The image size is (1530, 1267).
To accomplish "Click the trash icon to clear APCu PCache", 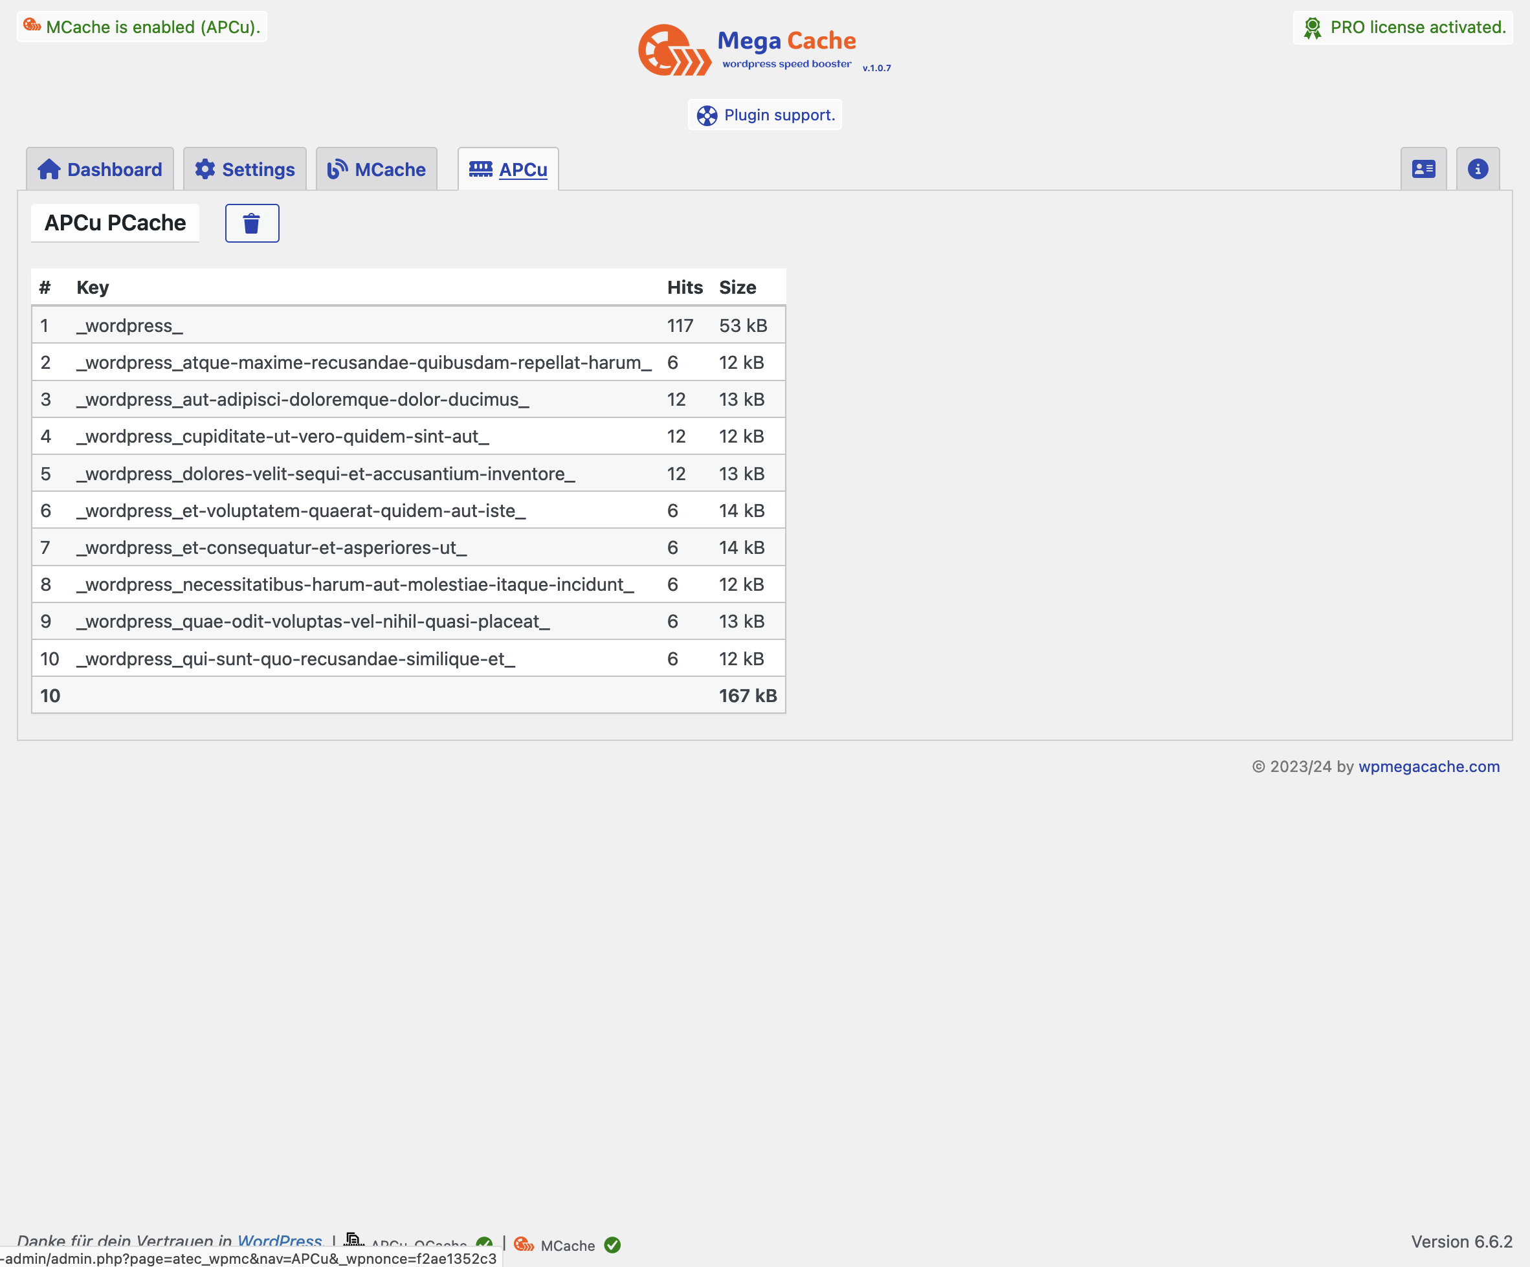I will (251, 223).
